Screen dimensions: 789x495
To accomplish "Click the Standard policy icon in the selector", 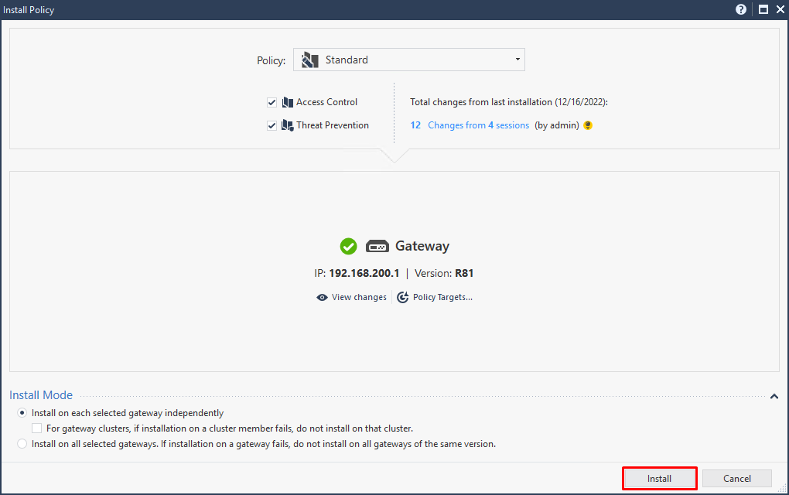I will tap(309, 59).
